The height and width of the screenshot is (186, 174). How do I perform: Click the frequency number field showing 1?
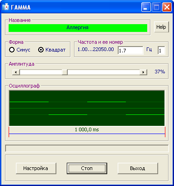(161, 50)
